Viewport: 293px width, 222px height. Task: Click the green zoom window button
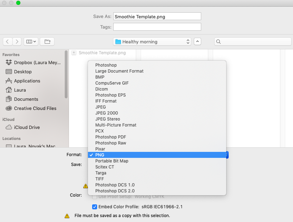[x=18, y=3]
